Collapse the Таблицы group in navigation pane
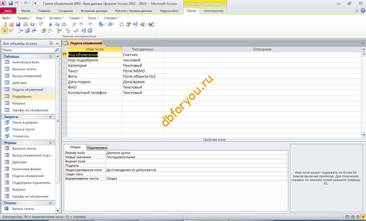366x221 pixels. [50, 56]
